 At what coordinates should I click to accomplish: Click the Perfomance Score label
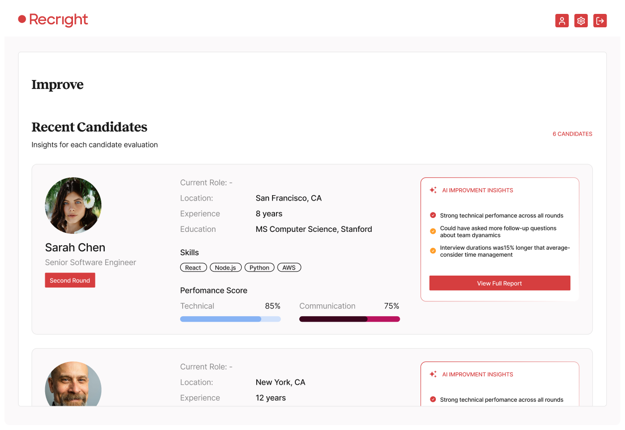[x=213, y=290]
